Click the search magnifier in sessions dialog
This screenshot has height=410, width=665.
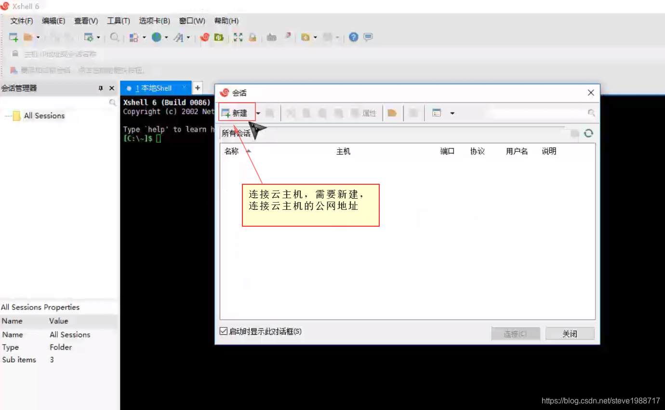(x=591, y=113)
